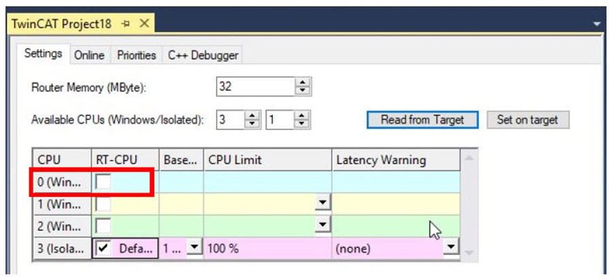Enable RT-CPU checkbox for CPU 0
Image resolution: width=612 pixels, height=279 pixels.
(103, 181)
